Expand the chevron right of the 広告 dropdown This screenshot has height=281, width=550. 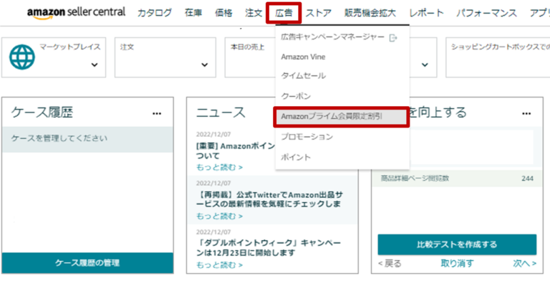(425, 65)
